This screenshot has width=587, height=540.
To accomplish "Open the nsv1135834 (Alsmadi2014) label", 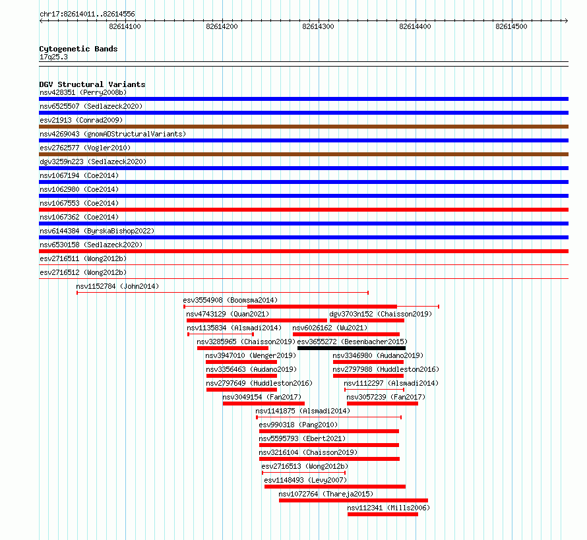I will pyautogui.click(x=234, y=328).
